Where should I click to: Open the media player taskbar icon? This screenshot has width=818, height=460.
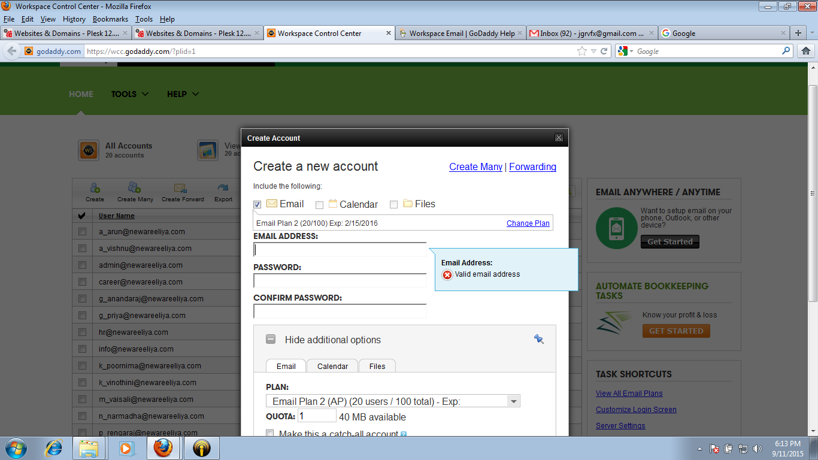click(x=126, y=448)
